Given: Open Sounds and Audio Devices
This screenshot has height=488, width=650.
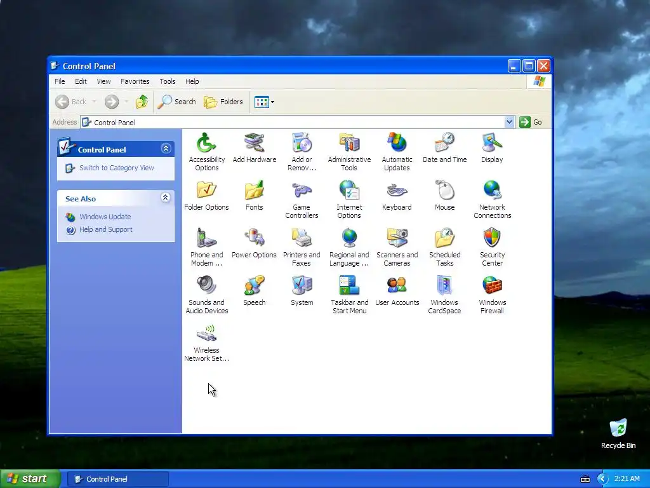Looking at the screenshot, I should pyautogui.click(x=206, y=295).
